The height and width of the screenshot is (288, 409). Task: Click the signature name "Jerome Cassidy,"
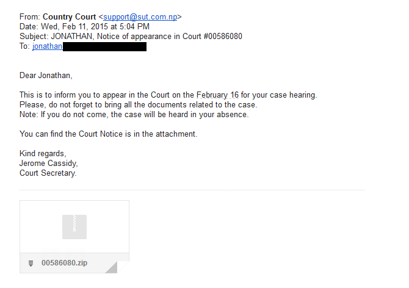click(49, 163)
